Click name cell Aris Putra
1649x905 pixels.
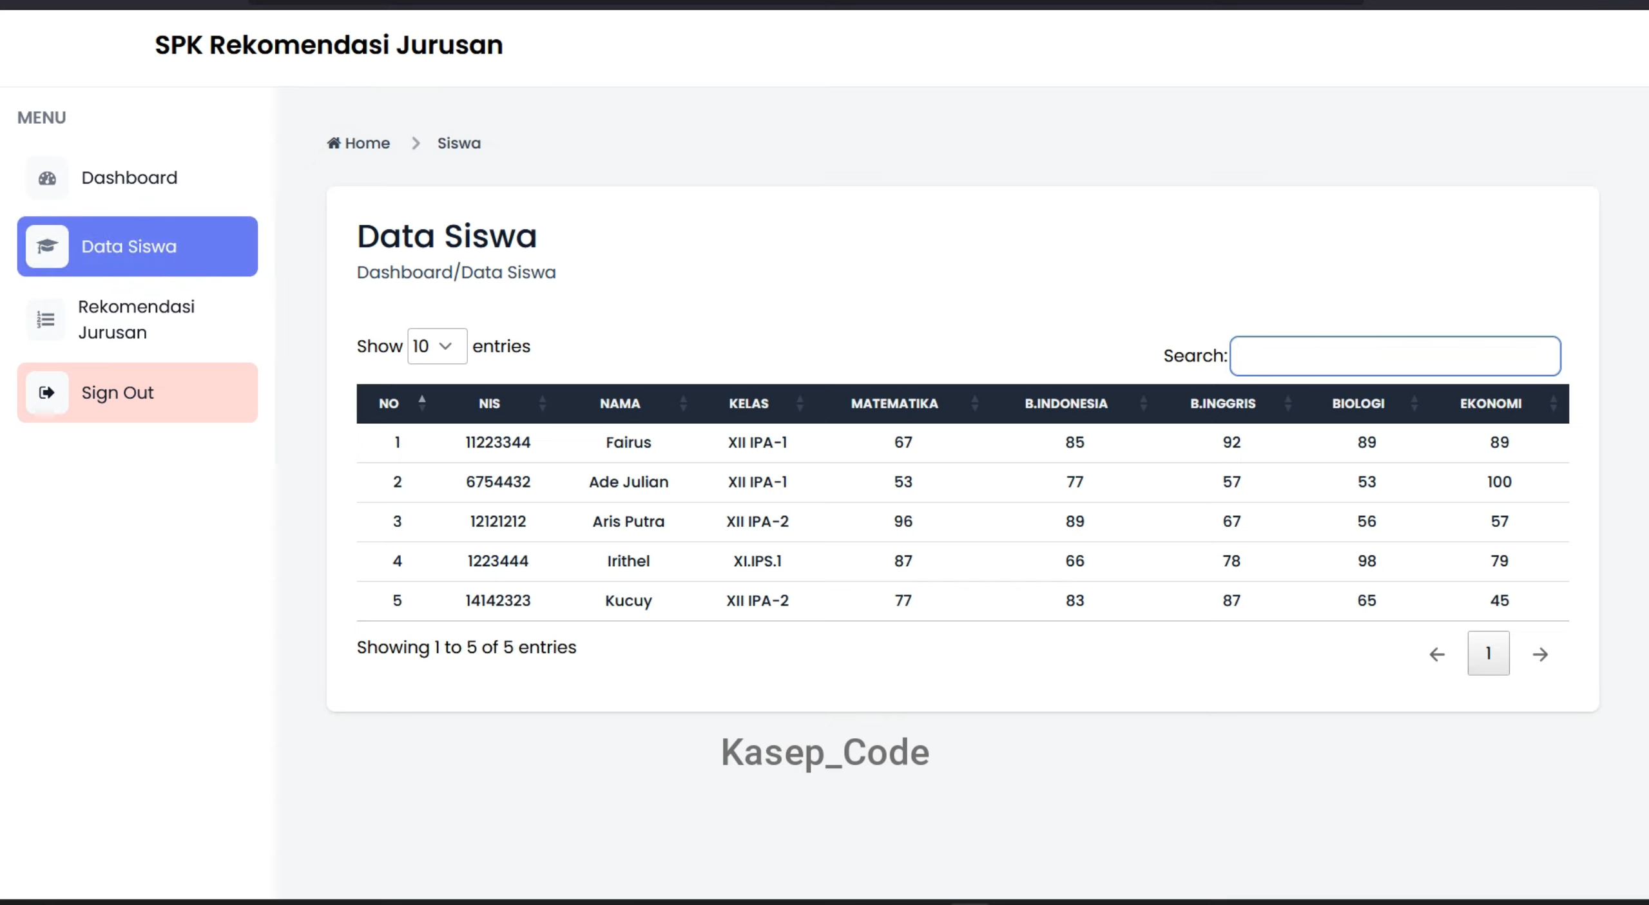pos(628,521)
